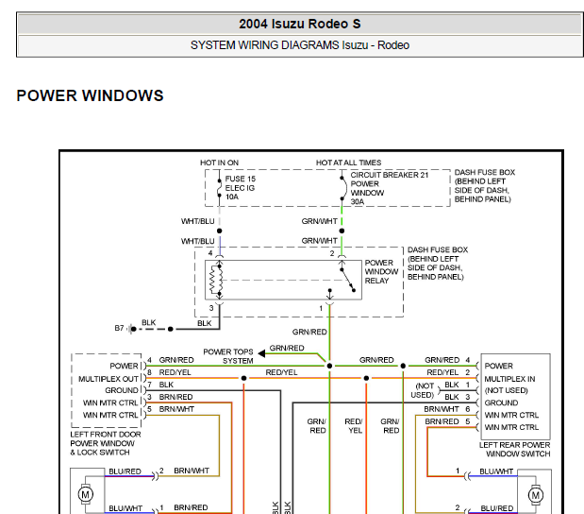Select 'LEFT FRONT DOOR POWER WINDOW & LOCK SWITCH' caption
Image resolution: width=584 pixels, height=514 pixels.
(106, 443)
